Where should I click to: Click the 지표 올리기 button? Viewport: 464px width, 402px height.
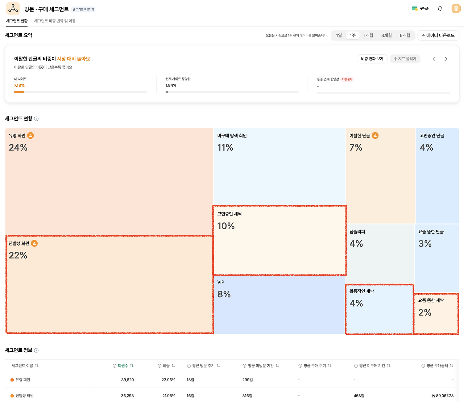(405, 59)
